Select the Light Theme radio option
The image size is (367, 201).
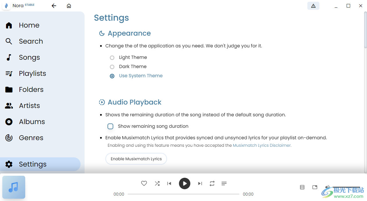point(112,58)
